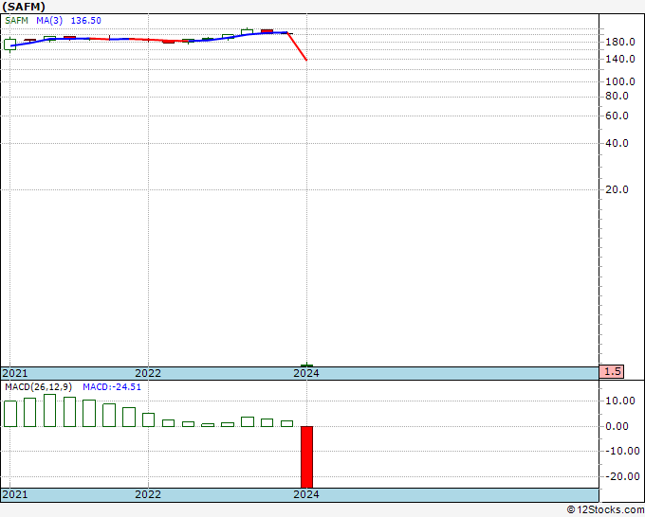Click the 136.50 moving average value
The height and width of the screenshot is (517, 645).
point(86,21)
